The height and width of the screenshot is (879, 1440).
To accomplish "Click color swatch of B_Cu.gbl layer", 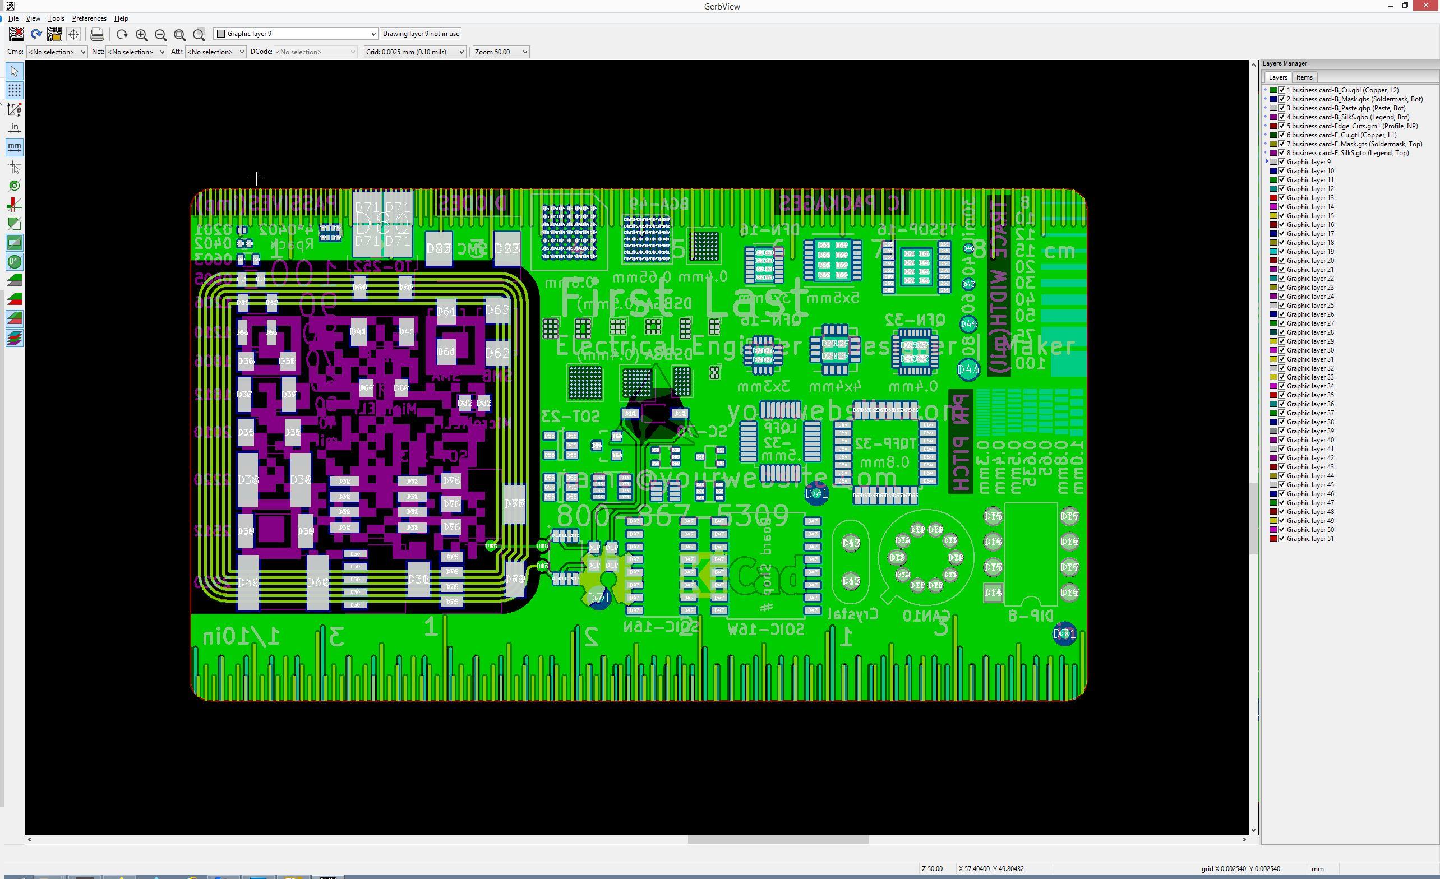I will 1273,90.
